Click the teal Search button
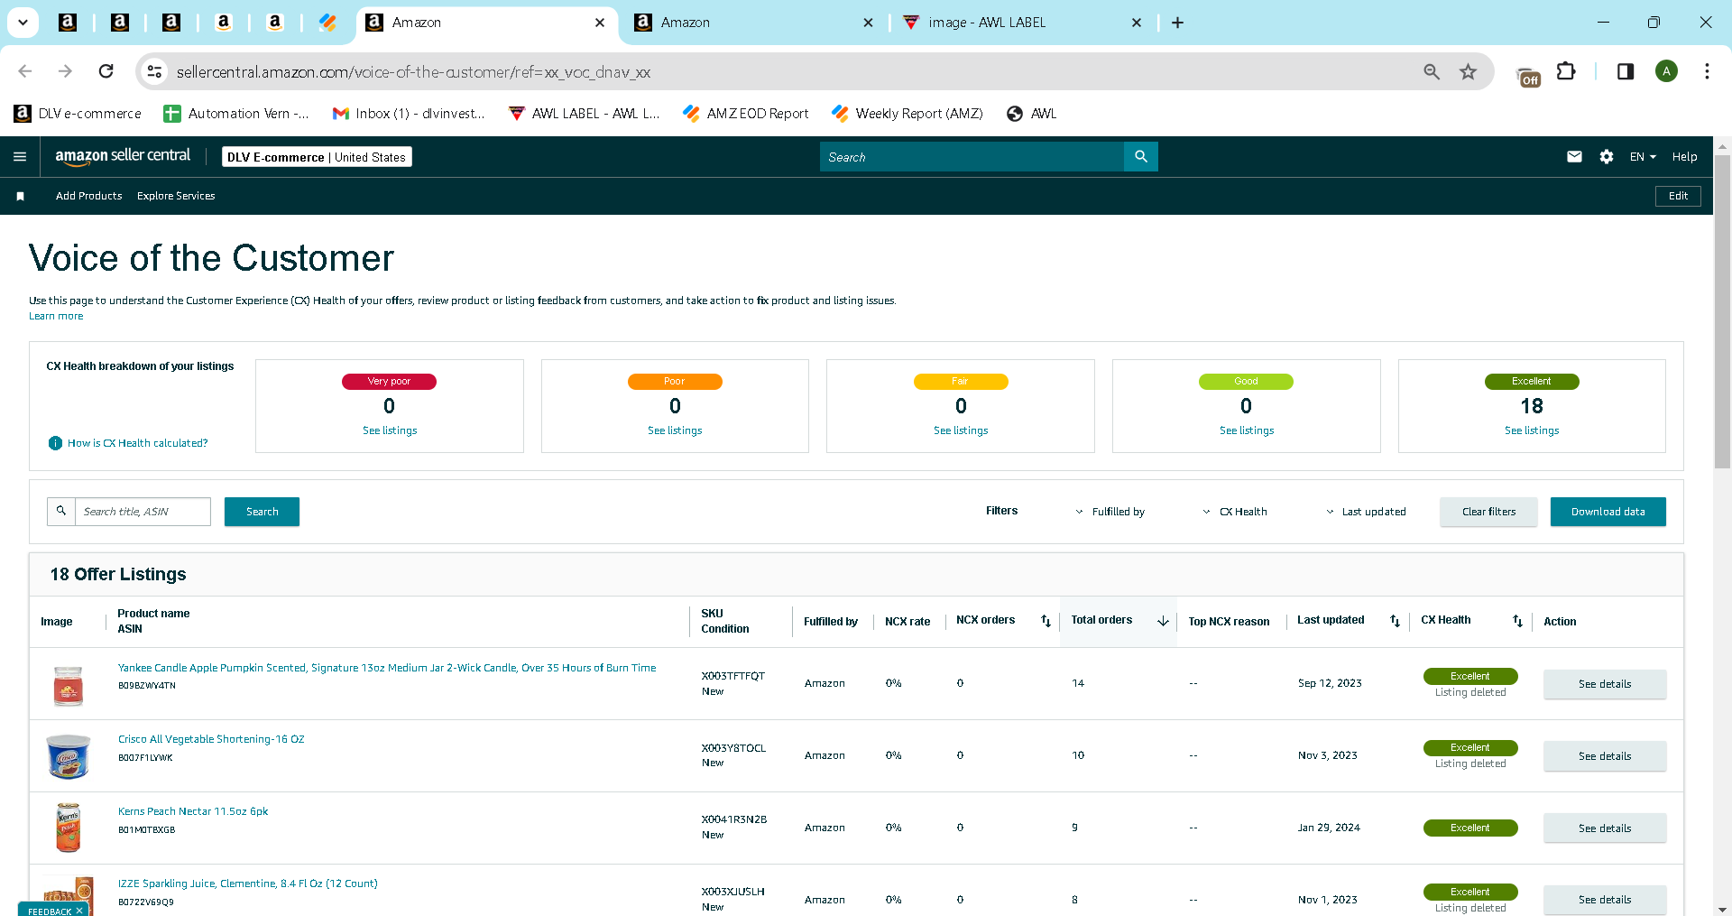Screen dimensions: 1732x916 click(x=262, y=512)
